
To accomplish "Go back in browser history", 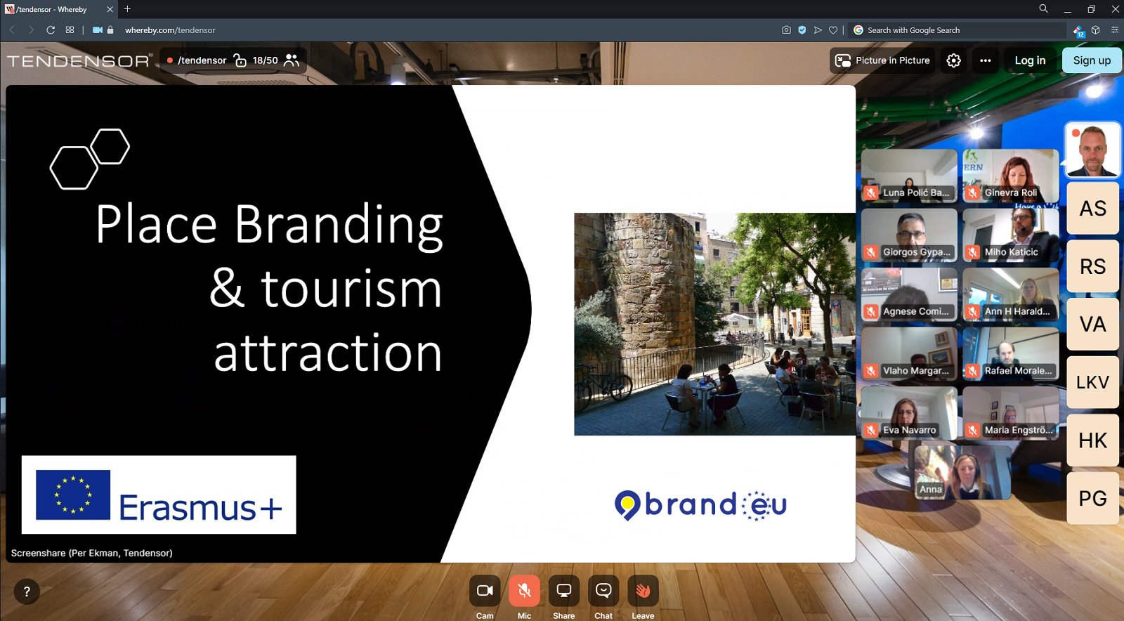I will [12, 30].
